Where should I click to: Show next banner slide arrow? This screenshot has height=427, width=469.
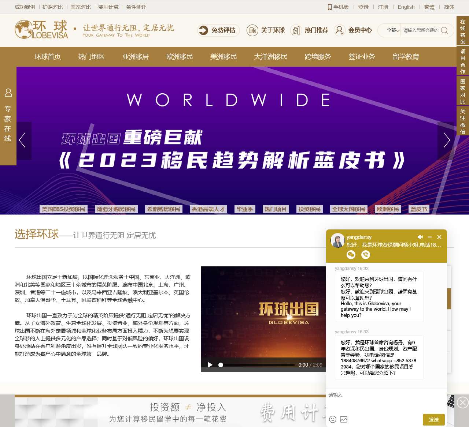446,141
